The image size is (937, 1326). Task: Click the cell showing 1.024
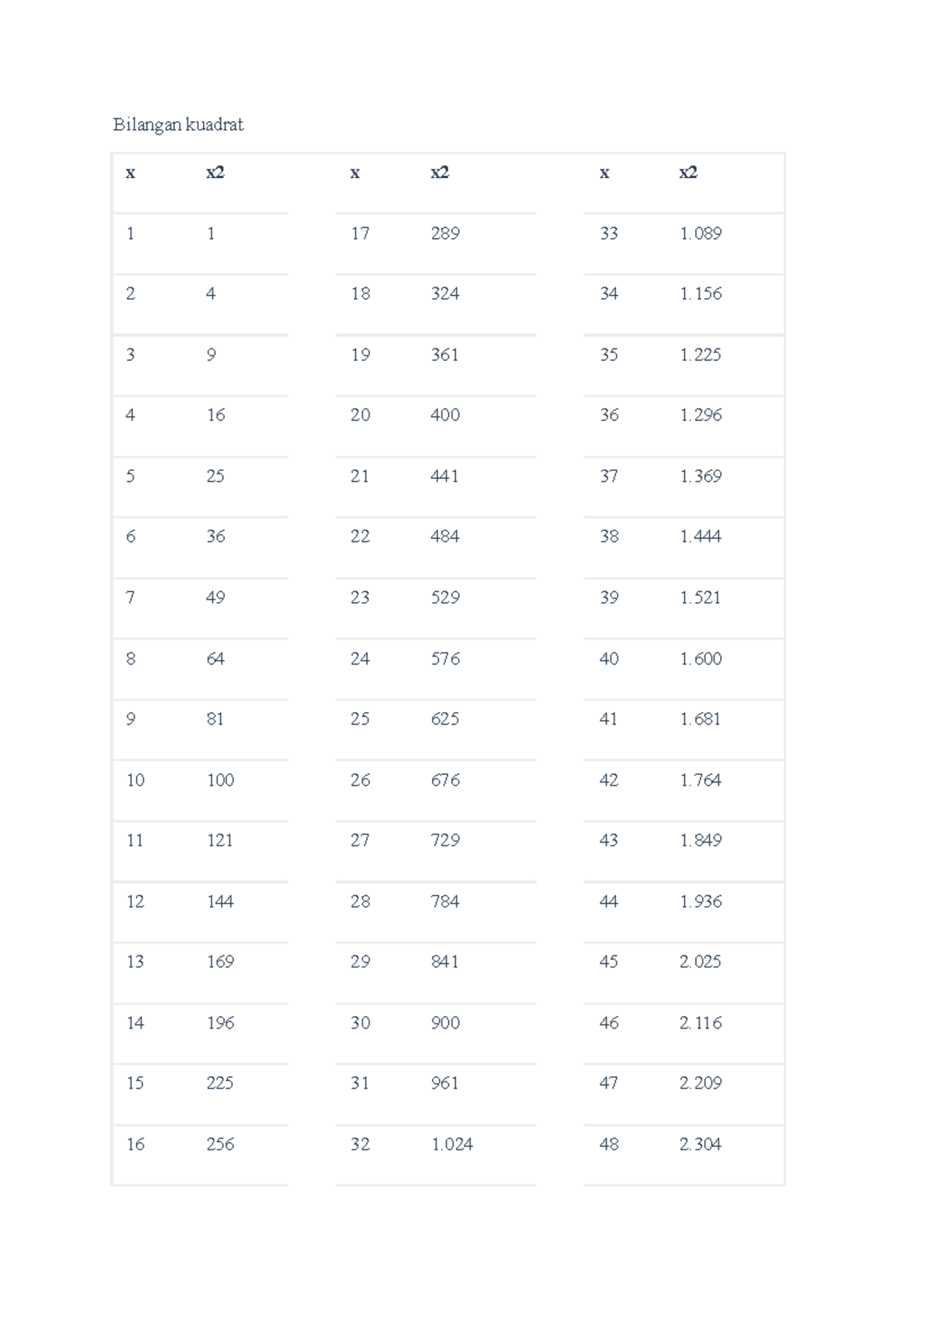452,1144
